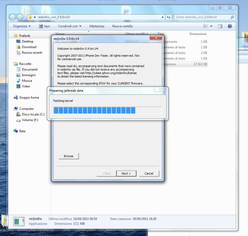Viewport: 248px width, 236px height.
Task: Select Desktop in the navigation pane
Action: point(28,41)
